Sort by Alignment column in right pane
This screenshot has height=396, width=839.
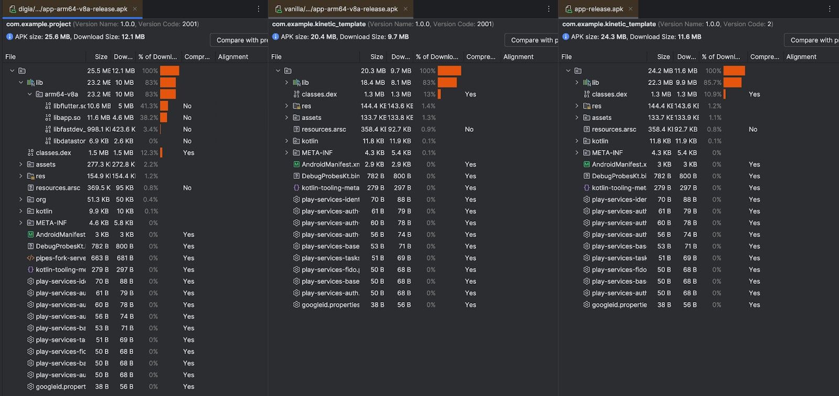(x=801, y=57)
